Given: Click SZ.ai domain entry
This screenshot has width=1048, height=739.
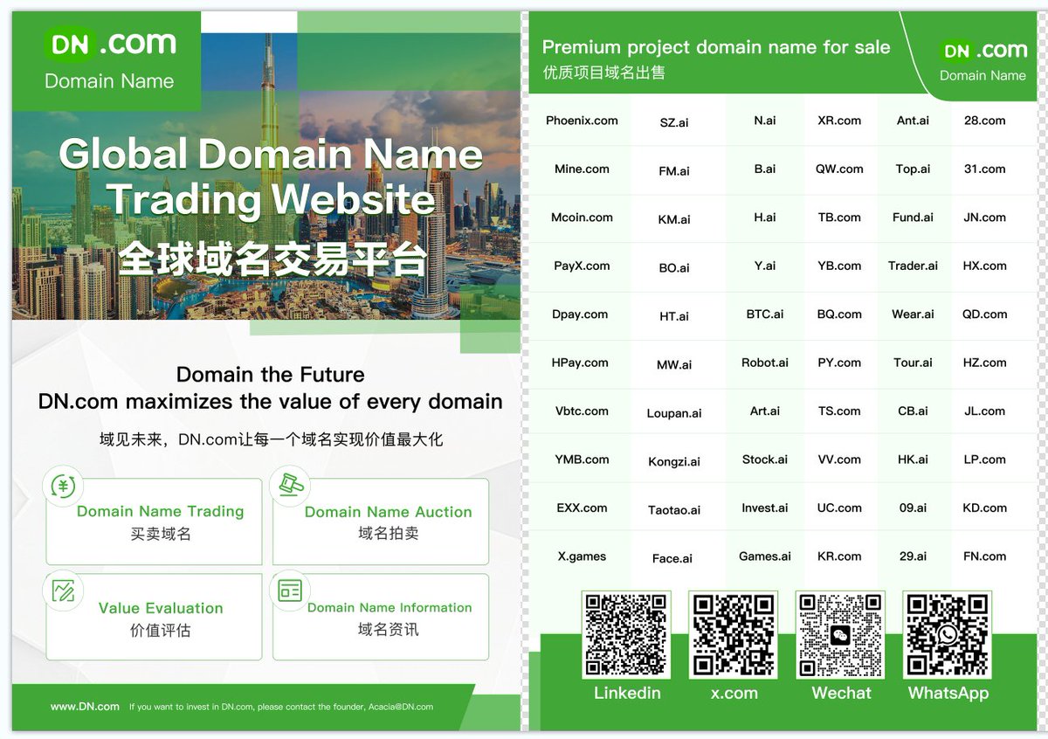Looking at the screenshot, I should click(673, 123).
